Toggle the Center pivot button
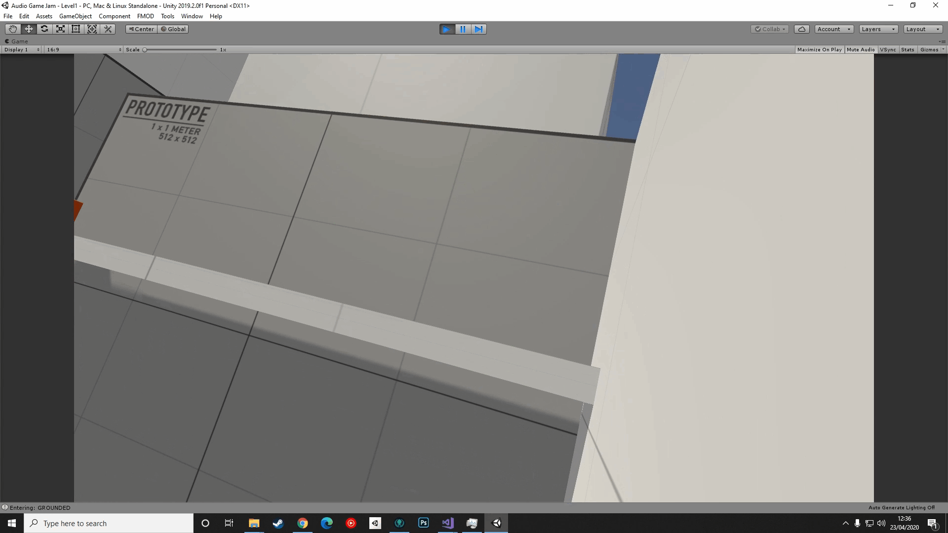The image size is (948, 533). [142, 29]
